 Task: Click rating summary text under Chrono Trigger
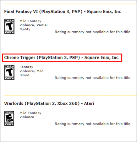click(x=93, y=78)
